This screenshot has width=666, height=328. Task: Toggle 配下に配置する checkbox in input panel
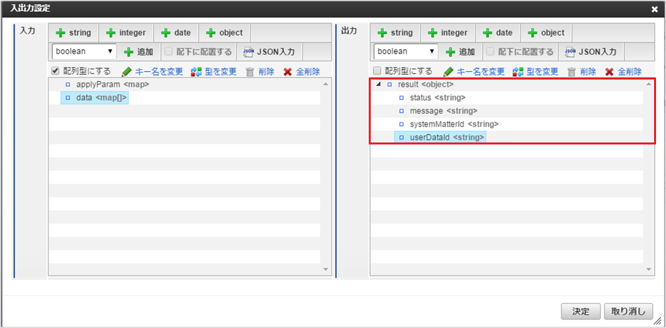169,52
